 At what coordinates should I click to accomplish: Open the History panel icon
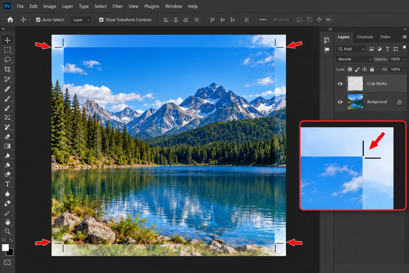tap(327, 40)
